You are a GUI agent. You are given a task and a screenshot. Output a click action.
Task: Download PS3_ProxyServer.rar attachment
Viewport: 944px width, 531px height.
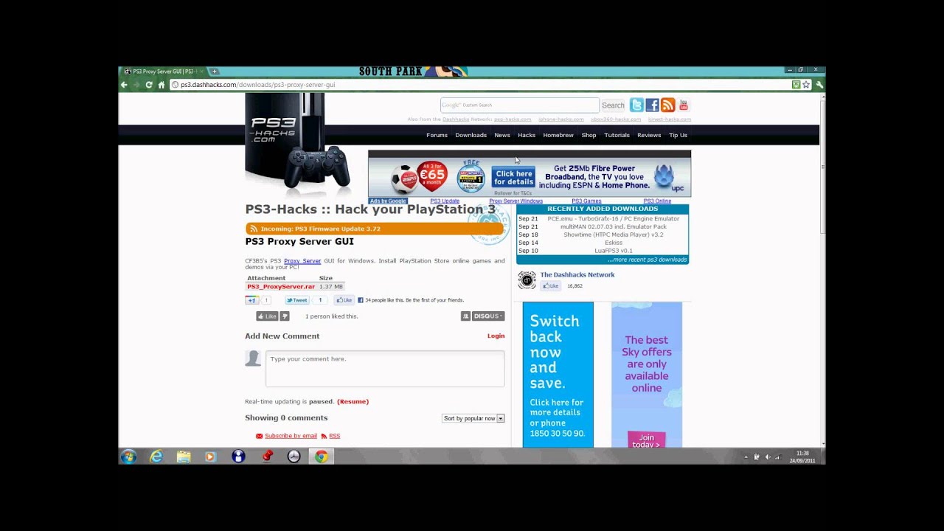tap(281, 286)
